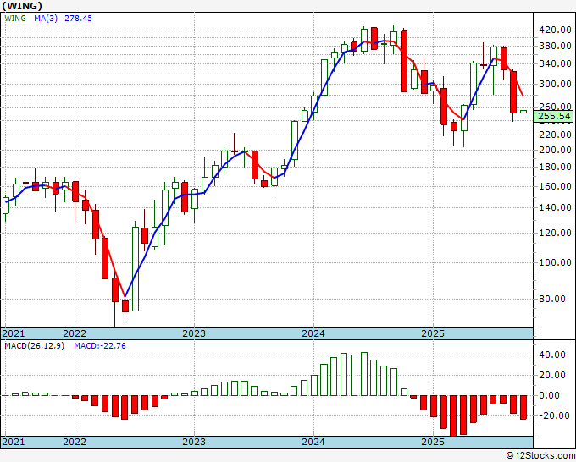Viewport: 576px width, 462px height.
Task: Click the last red MACD bar at -22.76
Action: coord(523,407)
